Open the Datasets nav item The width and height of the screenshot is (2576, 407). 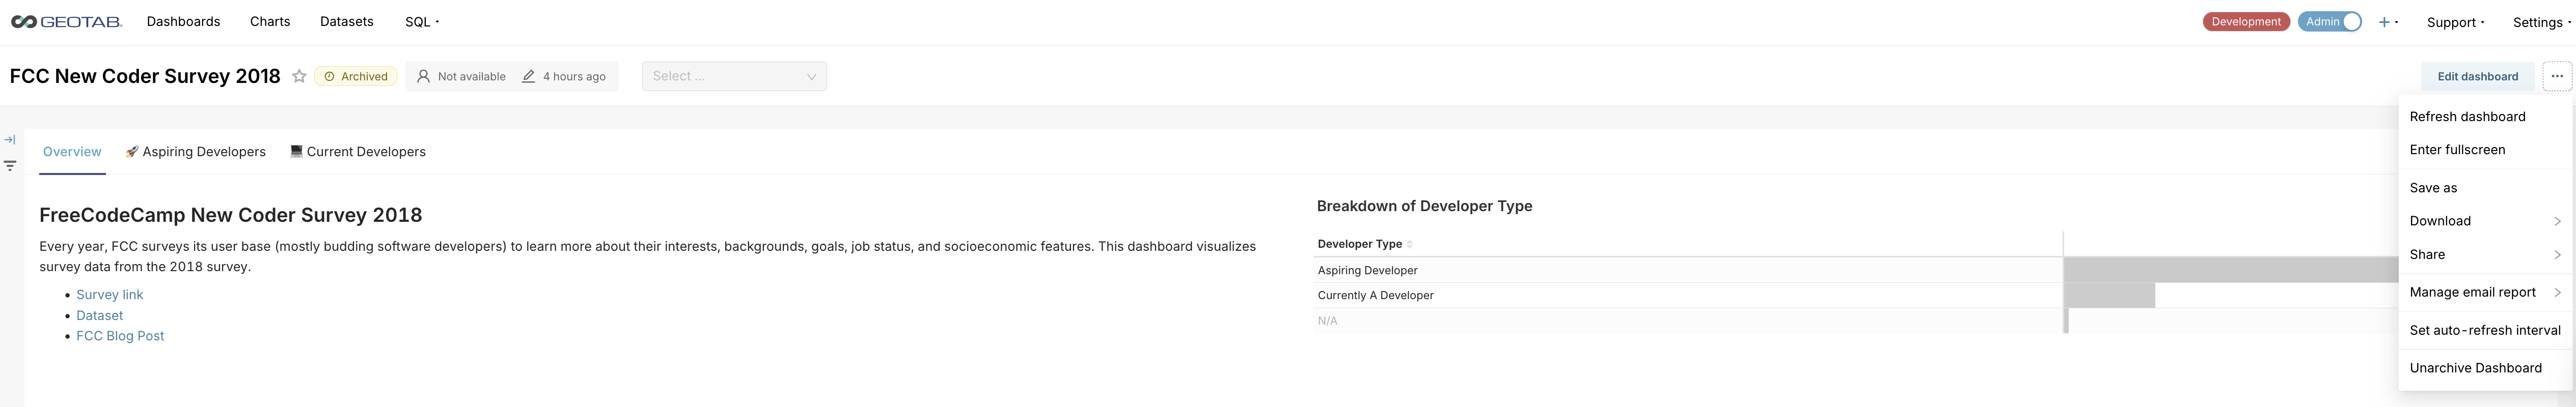click(346, 22)
